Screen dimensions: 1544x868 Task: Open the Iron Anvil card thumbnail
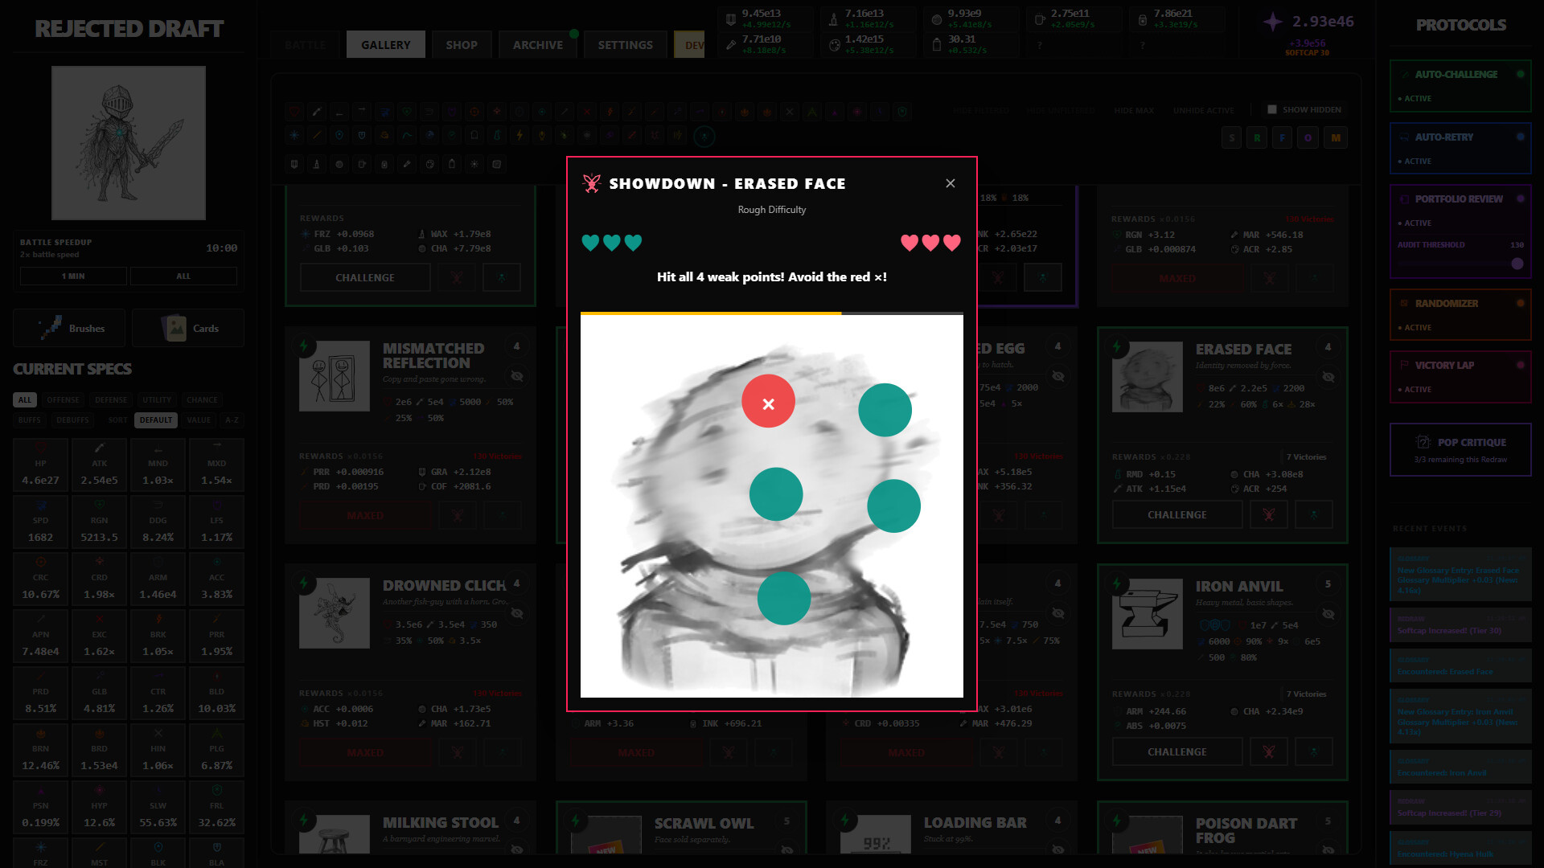[x=1147, y=614]
